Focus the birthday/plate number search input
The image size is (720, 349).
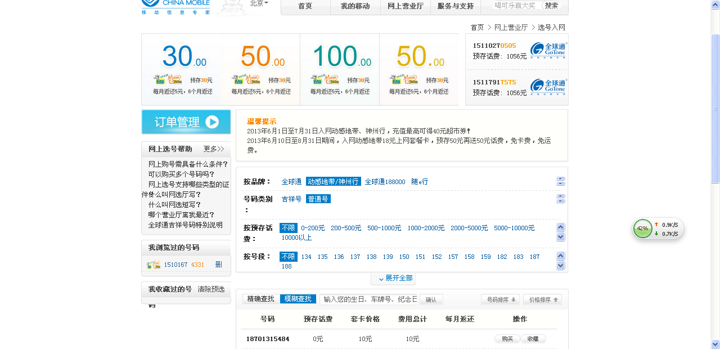tap(369, 299)
